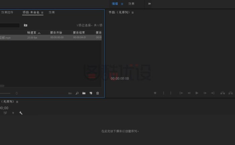Screen dimensions: 235x145
Task: Click the automate to sequence icon
Action: 70,93
